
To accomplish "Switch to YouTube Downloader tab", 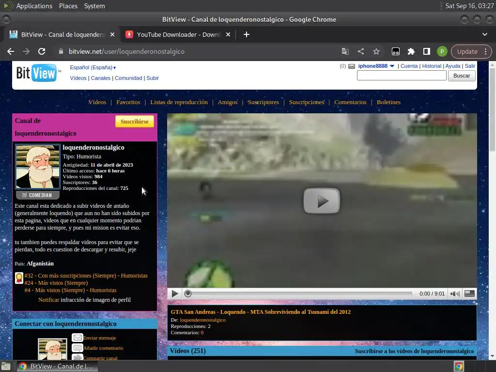I will 178,34.
